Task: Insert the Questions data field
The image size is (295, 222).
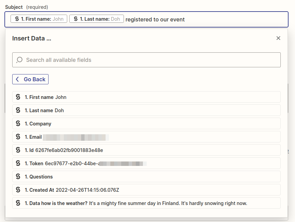Action: tap(146, 176)
